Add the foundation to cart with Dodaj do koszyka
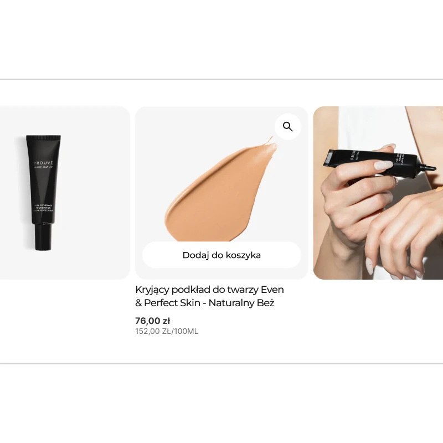 [x=221, y=255]
